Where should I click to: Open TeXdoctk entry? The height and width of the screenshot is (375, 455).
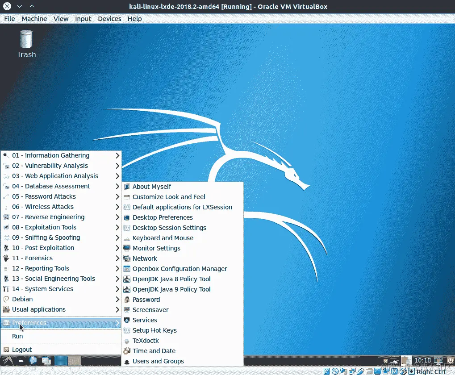tap(182, 341)
